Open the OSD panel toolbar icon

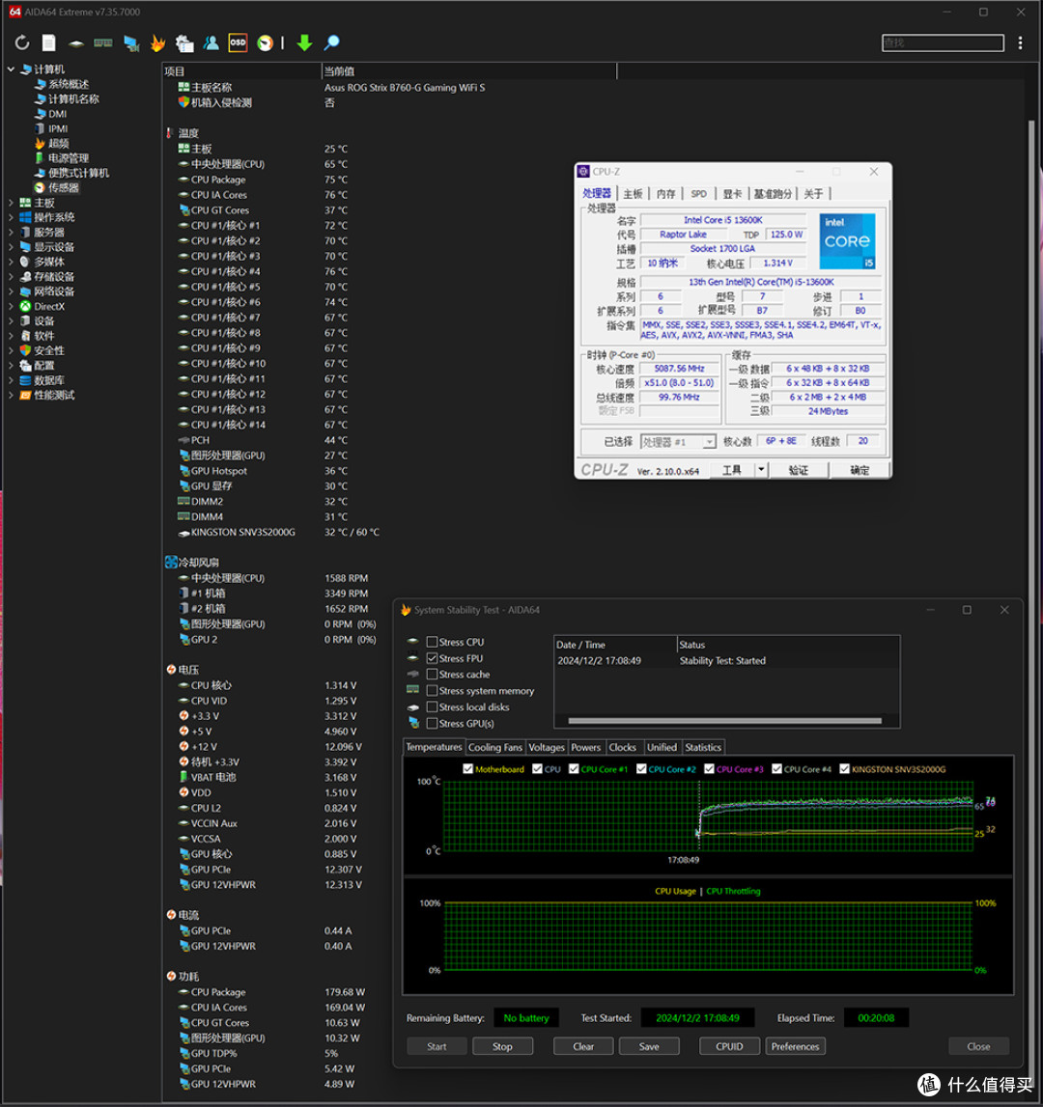coord(239,43)
